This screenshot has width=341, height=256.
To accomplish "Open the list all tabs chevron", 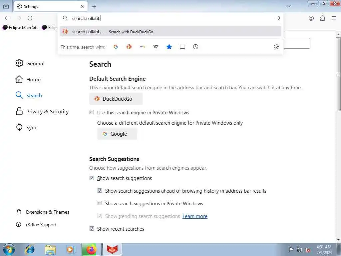I will [x=289, y=6].
